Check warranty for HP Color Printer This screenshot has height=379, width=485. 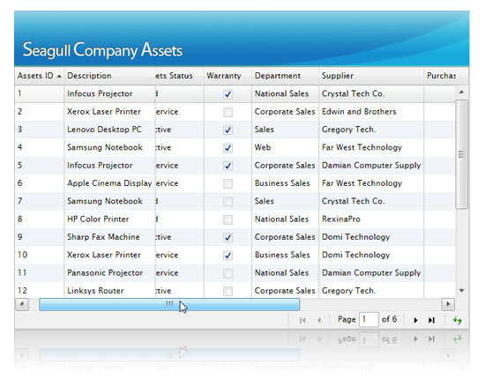228,219
